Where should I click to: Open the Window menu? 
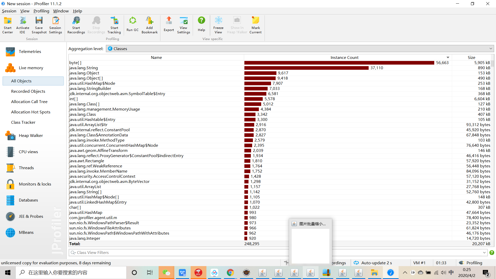tap(61, 11)
